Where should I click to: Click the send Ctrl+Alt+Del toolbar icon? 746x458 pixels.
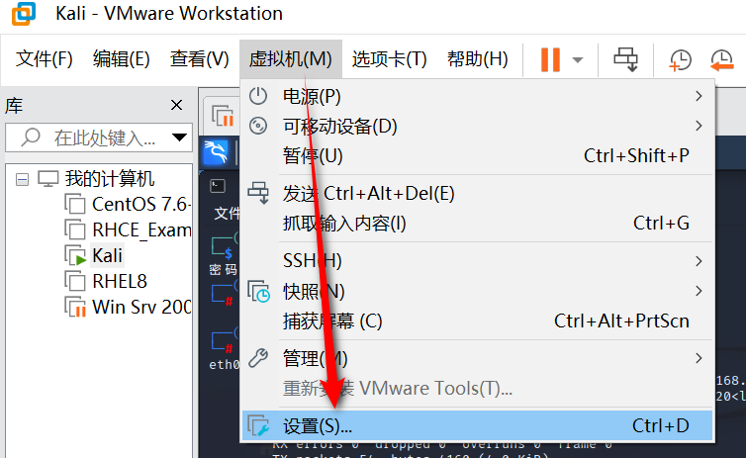(625, 59)
